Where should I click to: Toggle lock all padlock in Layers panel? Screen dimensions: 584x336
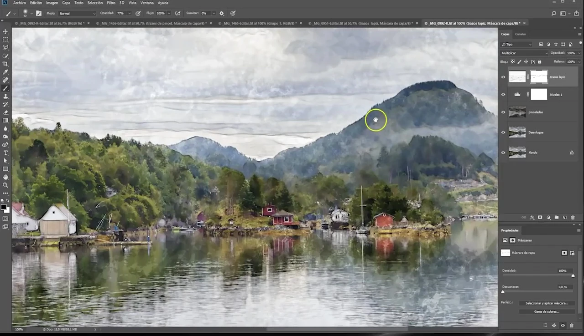pos(539,61)
